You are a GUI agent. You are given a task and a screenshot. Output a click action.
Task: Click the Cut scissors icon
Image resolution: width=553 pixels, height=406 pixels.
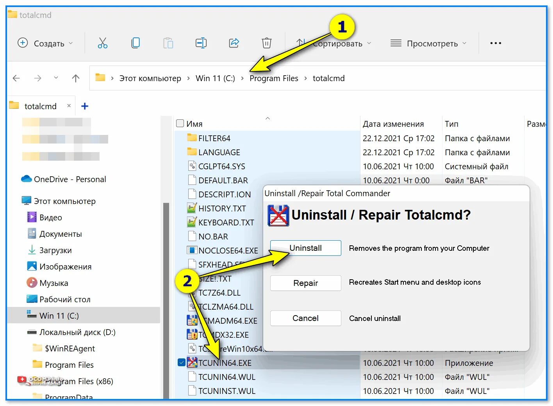103,43
